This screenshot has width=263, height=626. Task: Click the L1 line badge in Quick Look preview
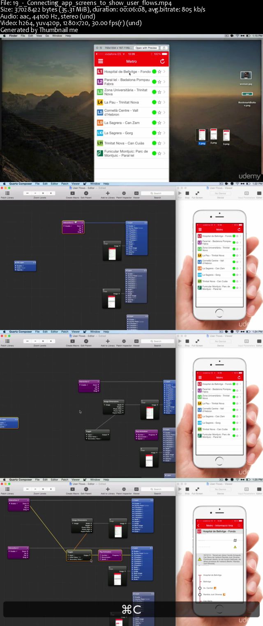100,72
